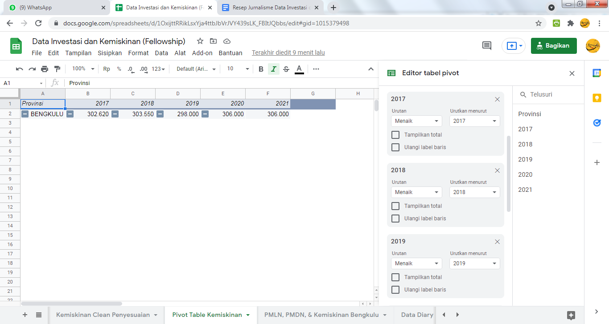Star the spreadsheet document
This screenshot has width=609, height=324.
click(x=200, y=41)
